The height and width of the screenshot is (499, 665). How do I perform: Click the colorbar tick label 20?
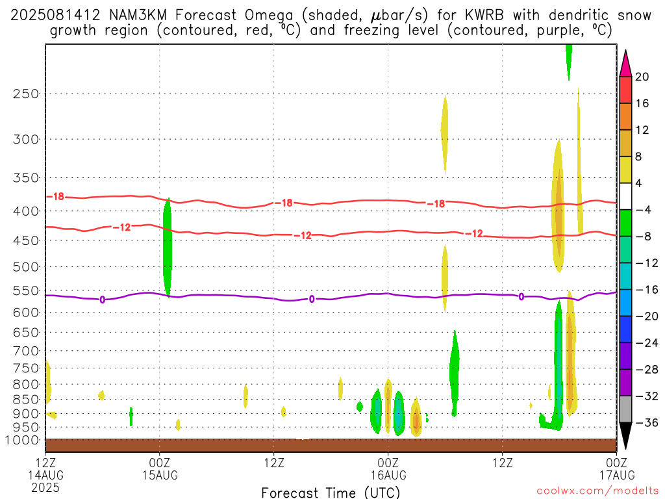click(x=642, y=77)
